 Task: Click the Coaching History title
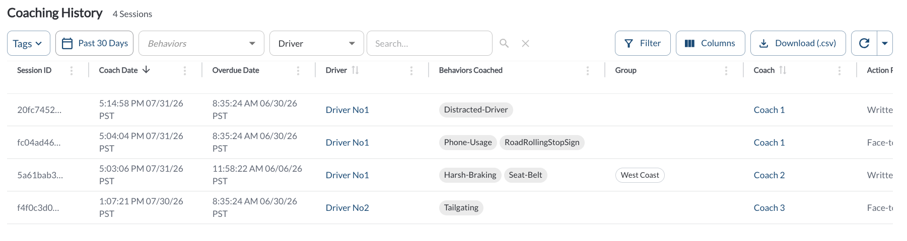tap(55, 13)
